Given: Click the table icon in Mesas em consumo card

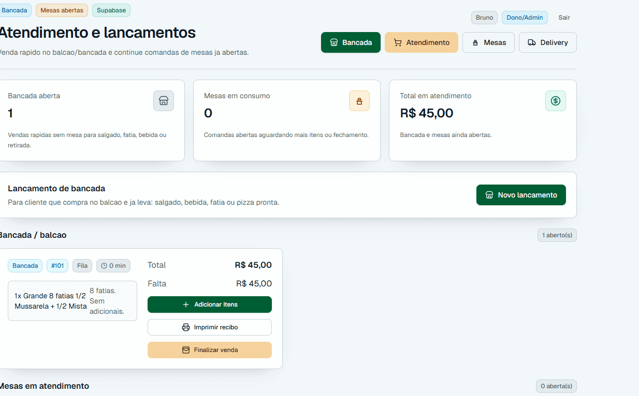Looking at the screenshot, I should [x=359, y=101].
